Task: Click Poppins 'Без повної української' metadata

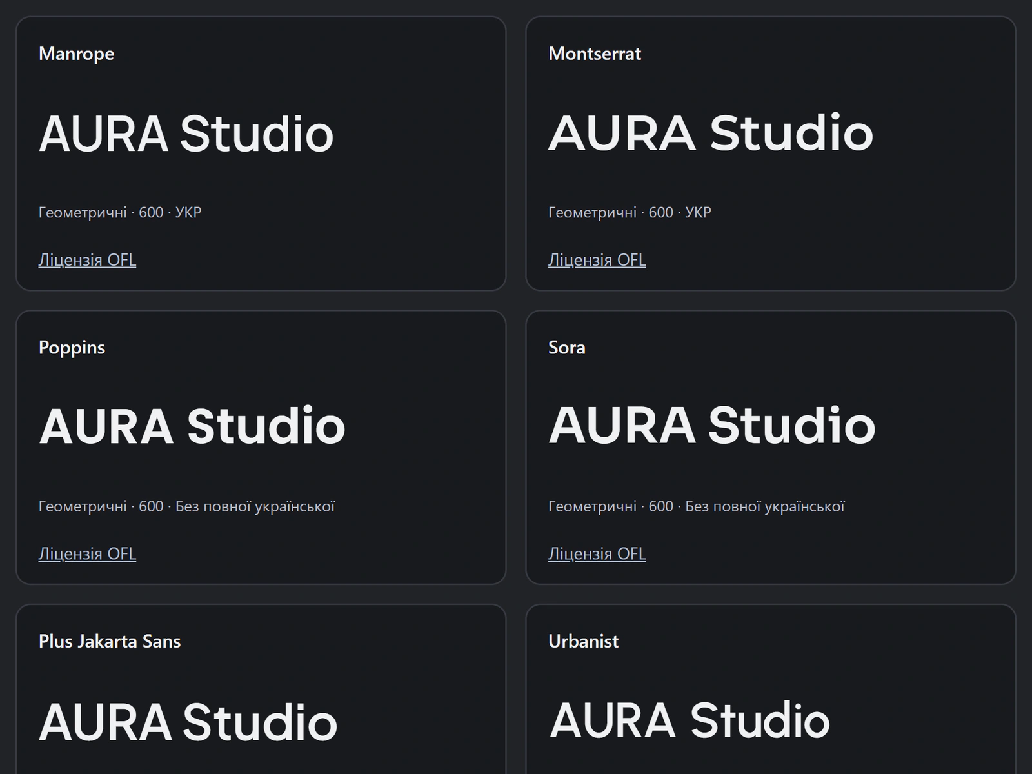Action: [x=255, y=506]
